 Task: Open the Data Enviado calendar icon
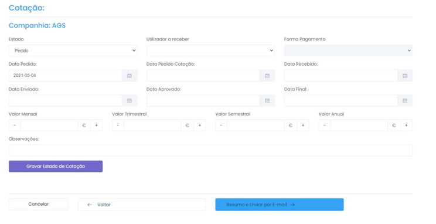point(130,100)
